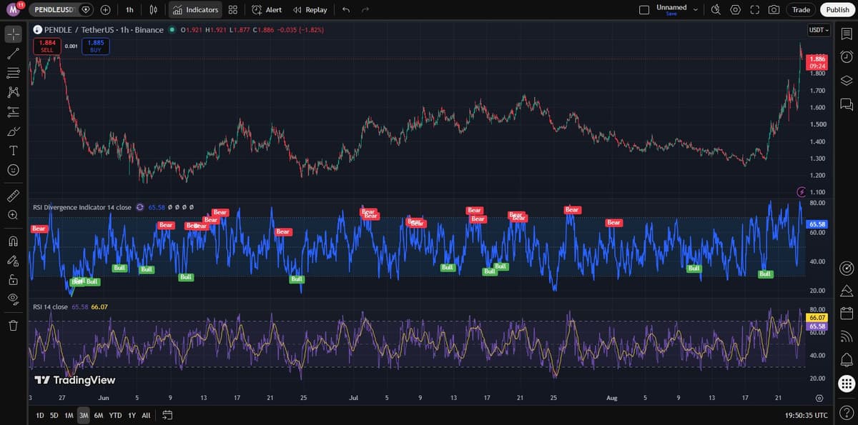Take a chart snapshot with camera icon

click(x=774, y=10)
